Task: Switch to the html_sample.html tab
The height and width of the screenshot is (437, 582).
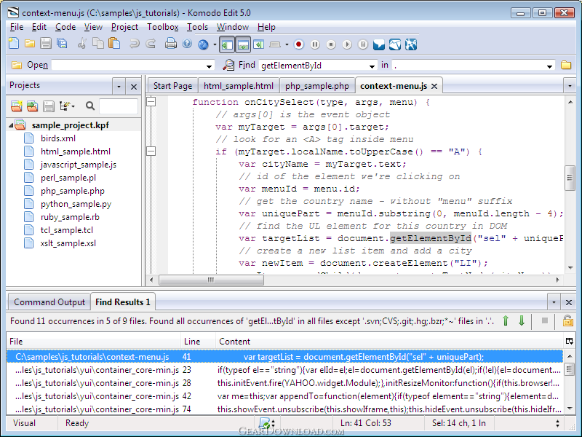Action: coord(239,86)
